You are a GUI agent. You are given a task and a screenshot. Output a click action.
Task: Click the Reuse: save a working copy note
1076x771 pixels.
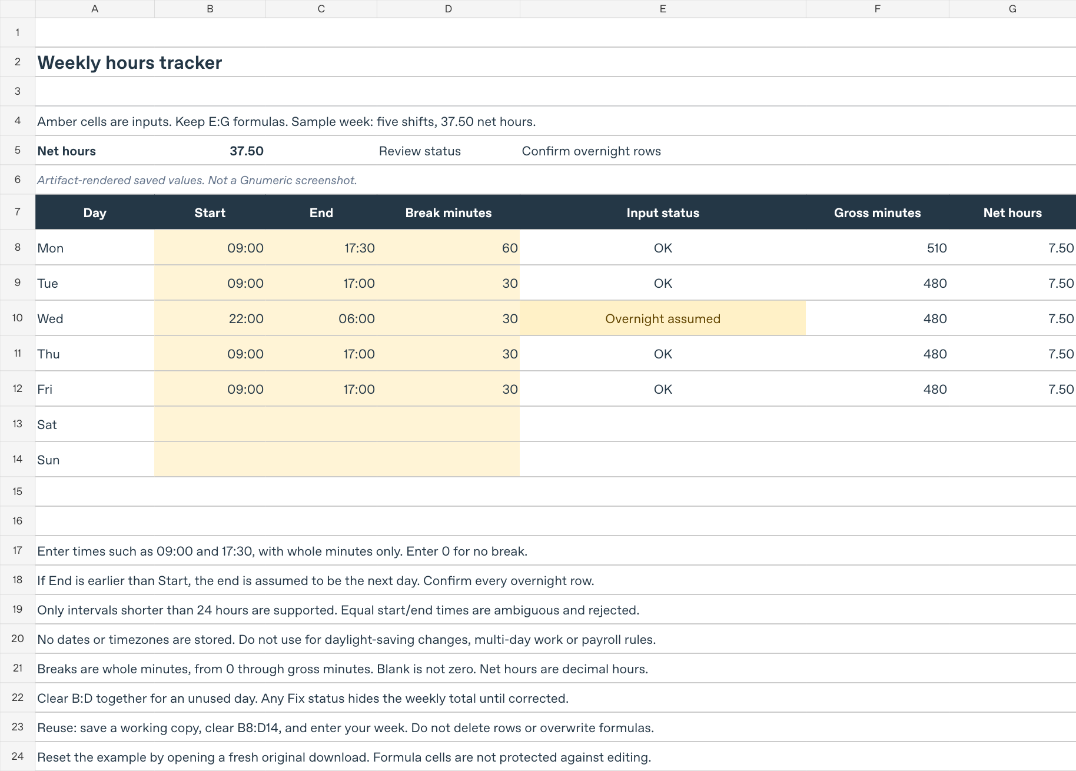coord(346,728)
